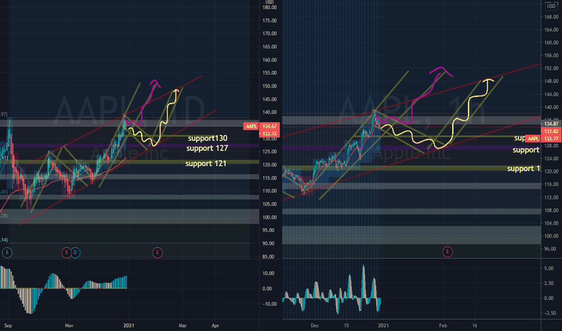Select the 133.77 price label on right axis
562x331 pixels.
click(x=551, y=138)
